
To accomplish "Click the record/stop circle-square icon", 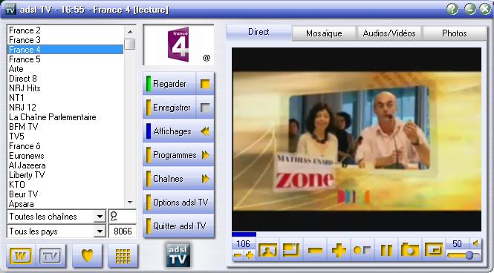I will 363,250.
